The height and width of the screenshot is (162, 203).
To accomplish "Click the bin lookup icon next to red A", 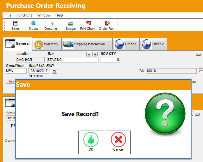I will pos(95,54).
